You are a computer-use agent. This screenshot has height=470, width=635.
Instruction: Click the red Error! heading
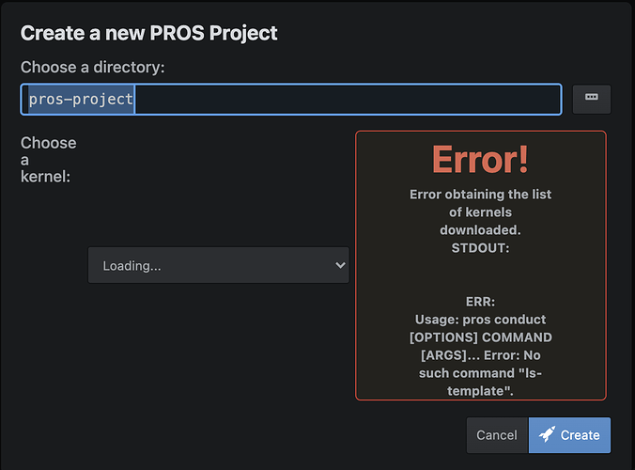pos(480,160)
